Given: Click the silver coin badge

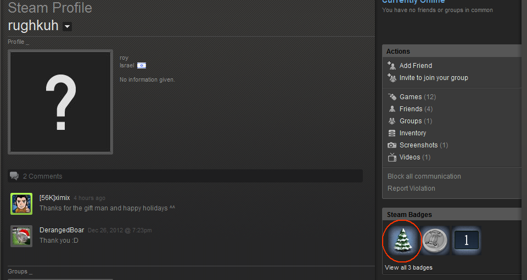Looking at the screenshot, I should click(x=435, y=241).
